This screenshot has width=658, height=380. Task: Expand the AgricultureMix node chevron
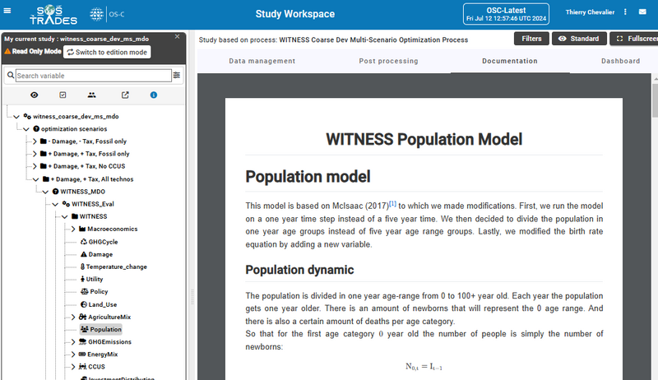click(x=73, y=317)
